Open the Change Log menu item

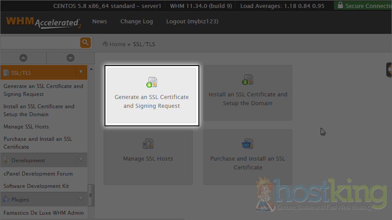click(137, 22)
